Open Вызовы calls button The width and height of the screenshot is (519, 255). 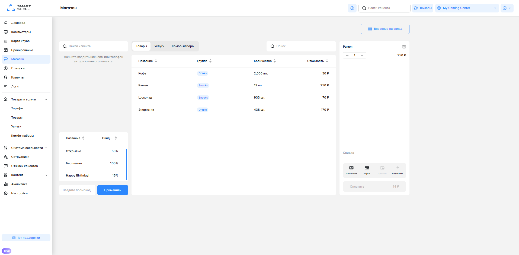coord(423,8)
